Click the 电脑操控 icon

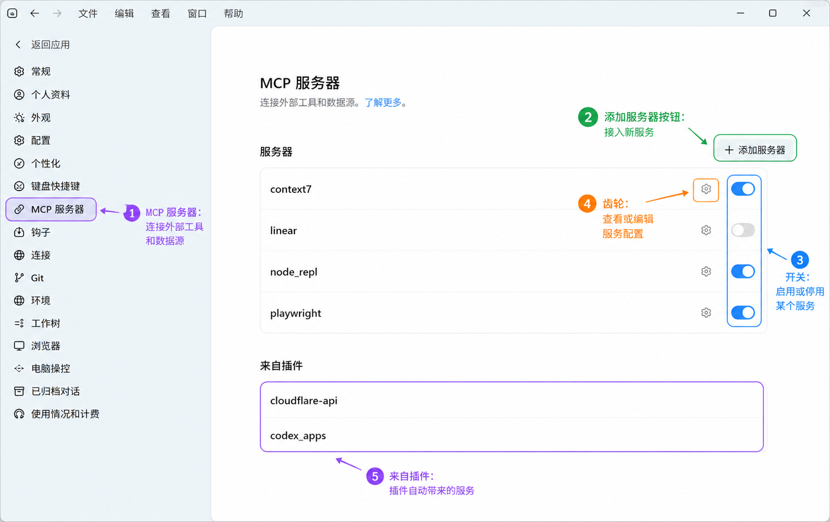pyautogui.click(x=19, y=369)
